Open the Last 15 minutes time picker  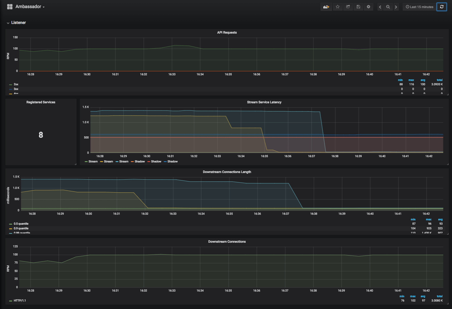point(419,7)
